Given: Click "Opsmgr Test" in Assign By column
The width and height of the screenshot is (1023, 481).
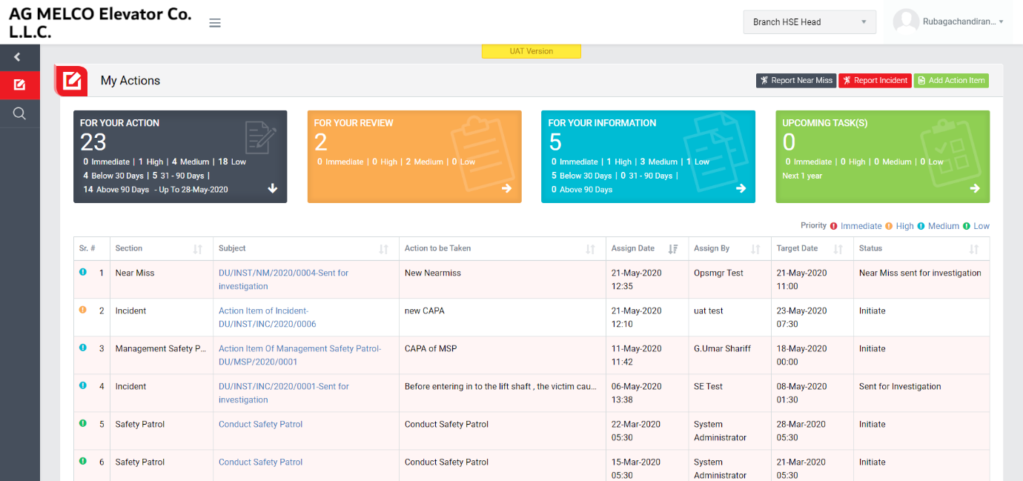Looking at the screenshot, I should [x=718, y=273].
